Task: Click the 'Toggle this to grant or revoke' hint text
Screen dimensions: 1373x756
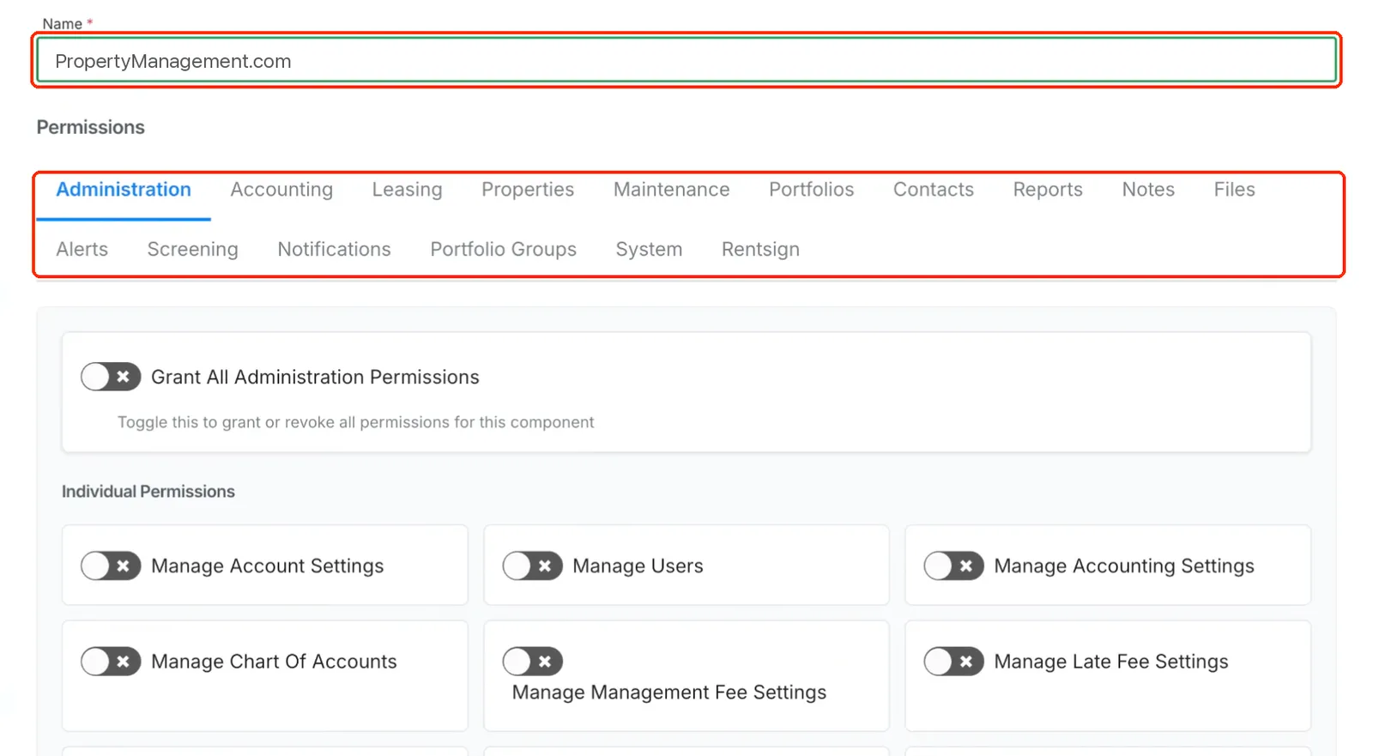Action: pyautogui.click(x=356, y=422)
